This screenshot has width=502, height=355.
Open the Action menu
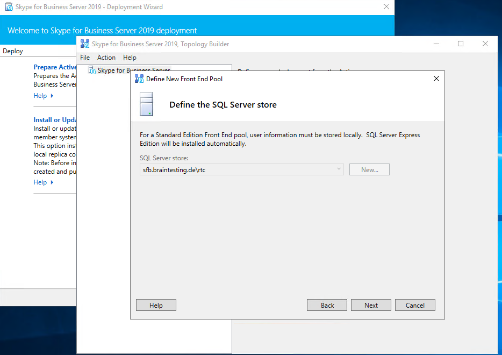tap(106, 58)
